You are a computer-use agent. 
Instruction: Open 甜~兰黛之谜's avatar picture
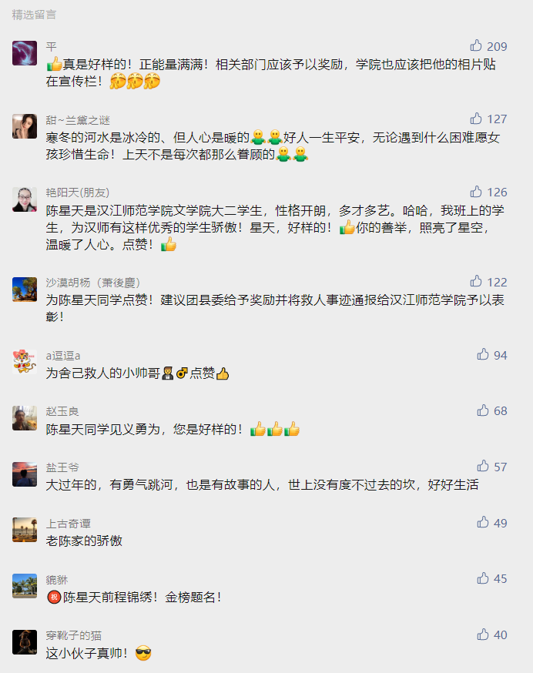pos(25,126)
